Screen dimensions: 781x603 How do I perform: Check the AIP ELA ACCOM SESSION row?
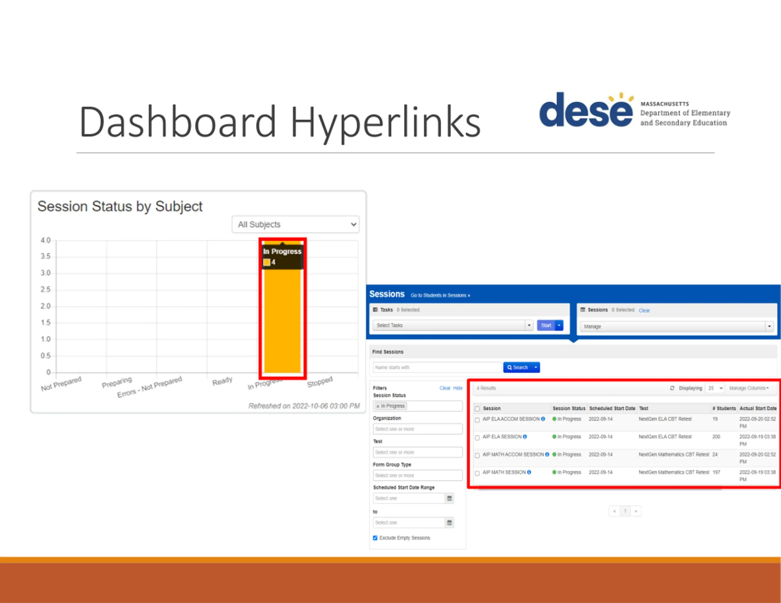click(477, 420)
